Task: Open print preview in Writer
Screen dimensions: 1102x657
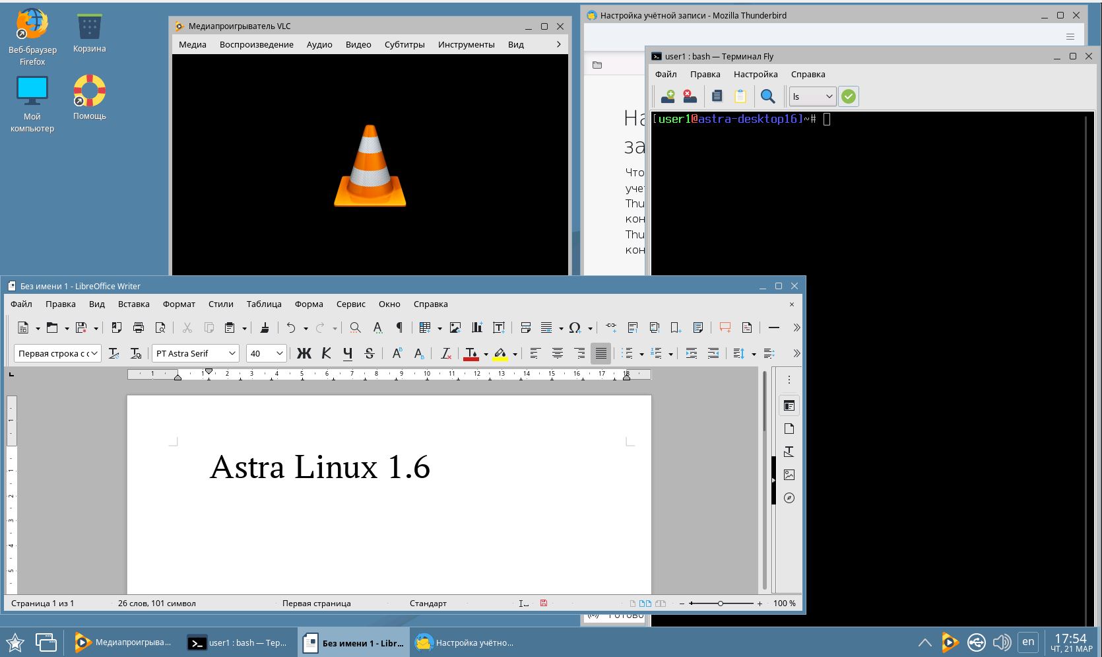Action: tap(160, 328)
